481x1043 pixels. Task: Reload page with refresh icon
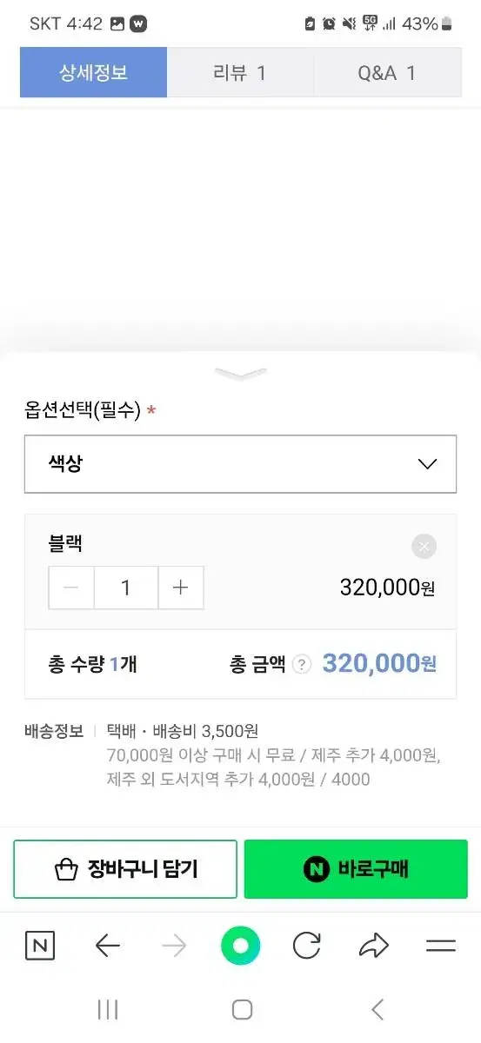(x=307, y=946)
